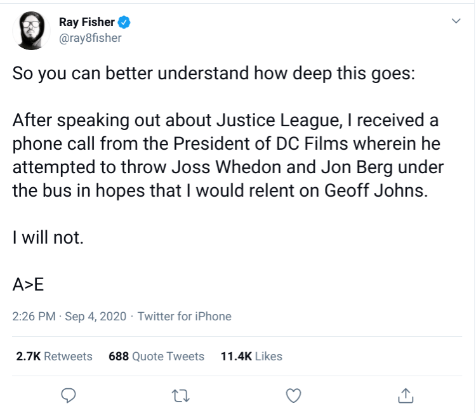Show the 688 Quote Tweets
Screen dimensions: 476x413
click(156, 357)
